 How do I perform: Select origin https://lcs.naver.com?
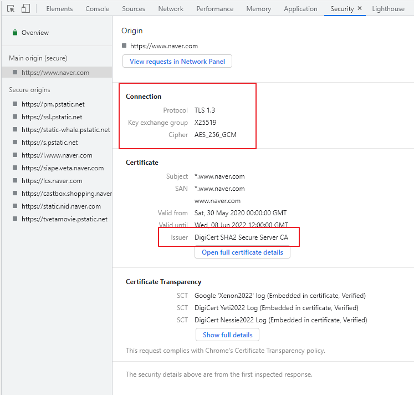point(52,181)
